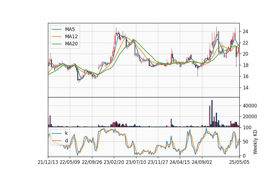Viewport: 266px width, 191px height.
Task: Click the 24/09/02 date label
Action: point(202,162)
